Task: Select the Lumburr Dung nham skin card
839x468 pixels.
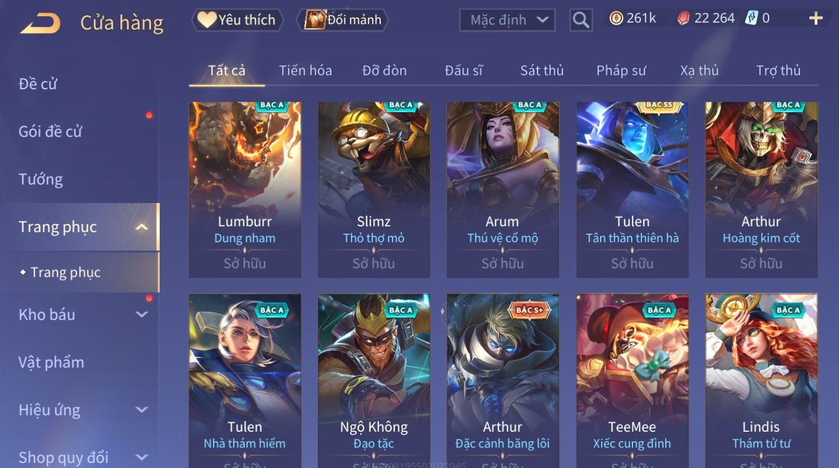Action: (x=244, y=190)
